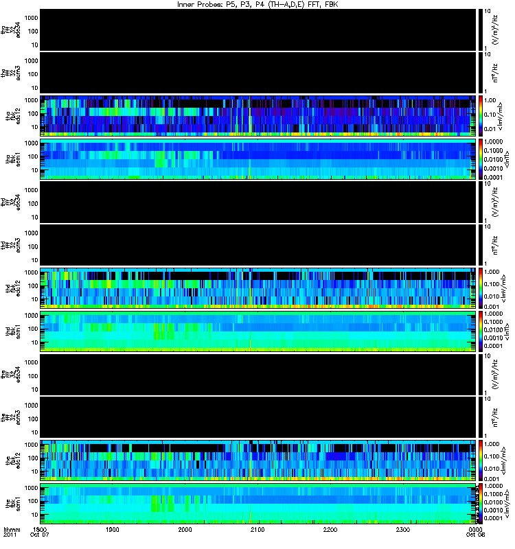Click the '2300' time axis label

point(403,529)
